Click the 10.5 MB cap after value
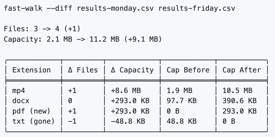Viewport: 275px width, 137px height. [x=237, y=91]
